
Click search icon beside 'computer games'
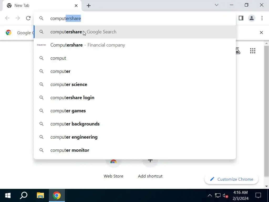tap(41, 111)
